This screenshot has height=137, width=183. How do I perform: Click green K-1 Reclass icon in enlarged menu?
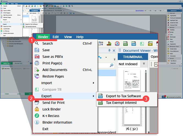point(37,116)
